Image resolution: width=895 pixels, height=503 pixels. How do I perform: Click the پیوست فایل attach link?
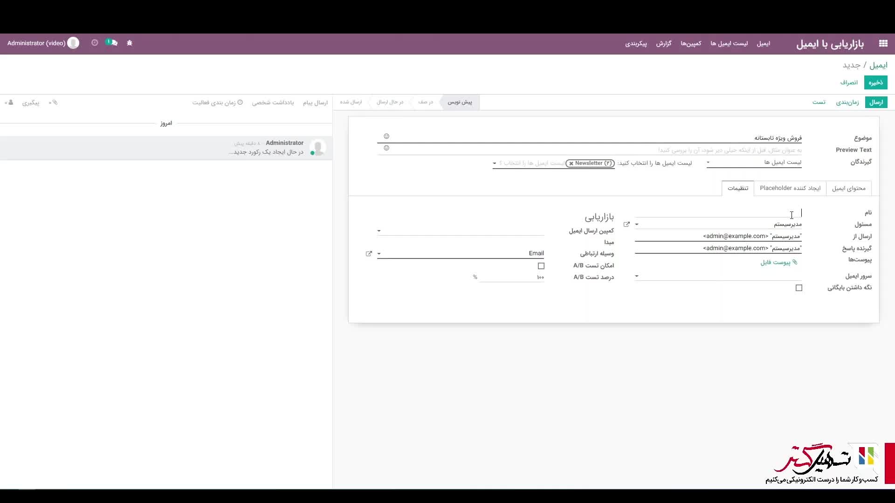[x=778, y=263]
